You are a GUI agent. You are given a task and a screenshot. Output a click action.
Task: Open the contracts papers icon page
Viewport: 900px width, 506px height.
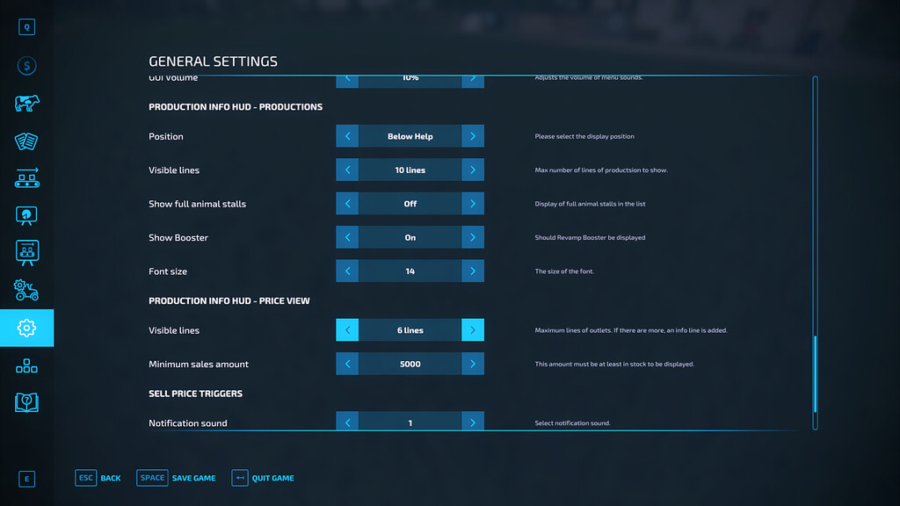tap(26, 141)
